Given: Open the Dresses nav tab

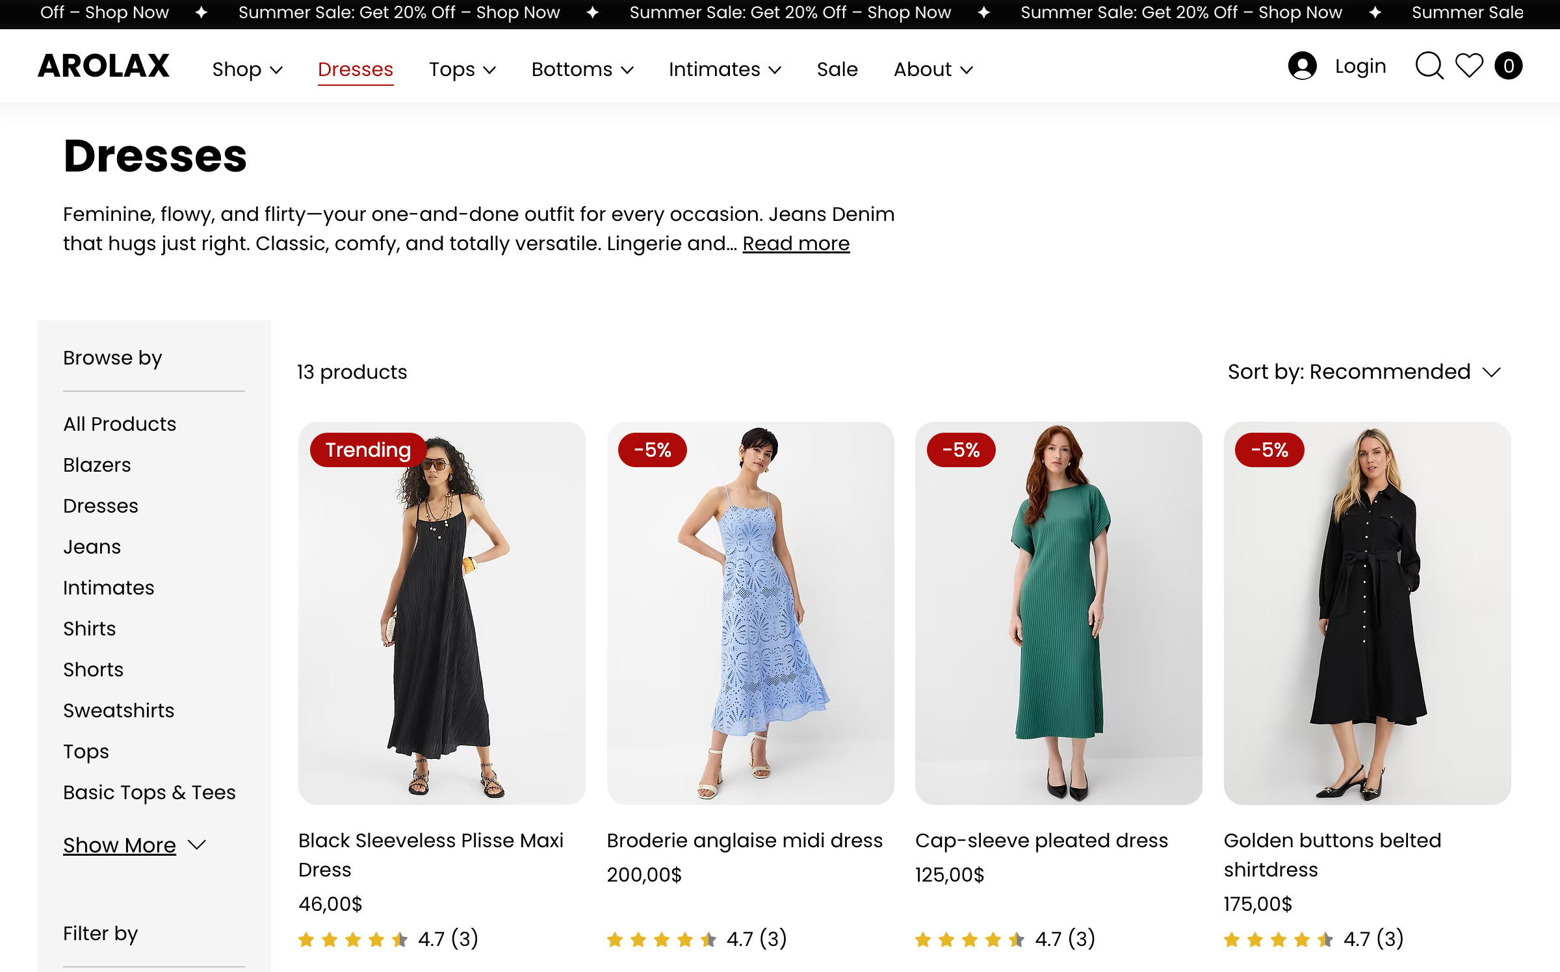Looking at the screenshot, I should [x=356, y=70].
